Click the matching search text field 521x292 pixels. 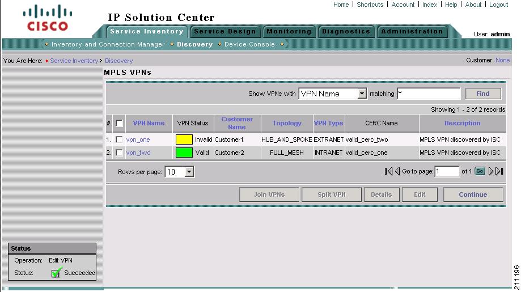429,94
